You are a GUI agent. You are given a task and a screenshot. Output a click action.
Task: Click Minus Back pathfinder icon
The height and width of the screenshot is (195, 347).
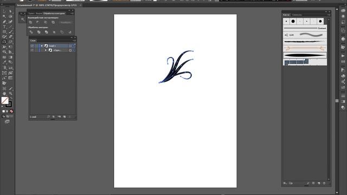pyautogui.click(x=70, y=32)
